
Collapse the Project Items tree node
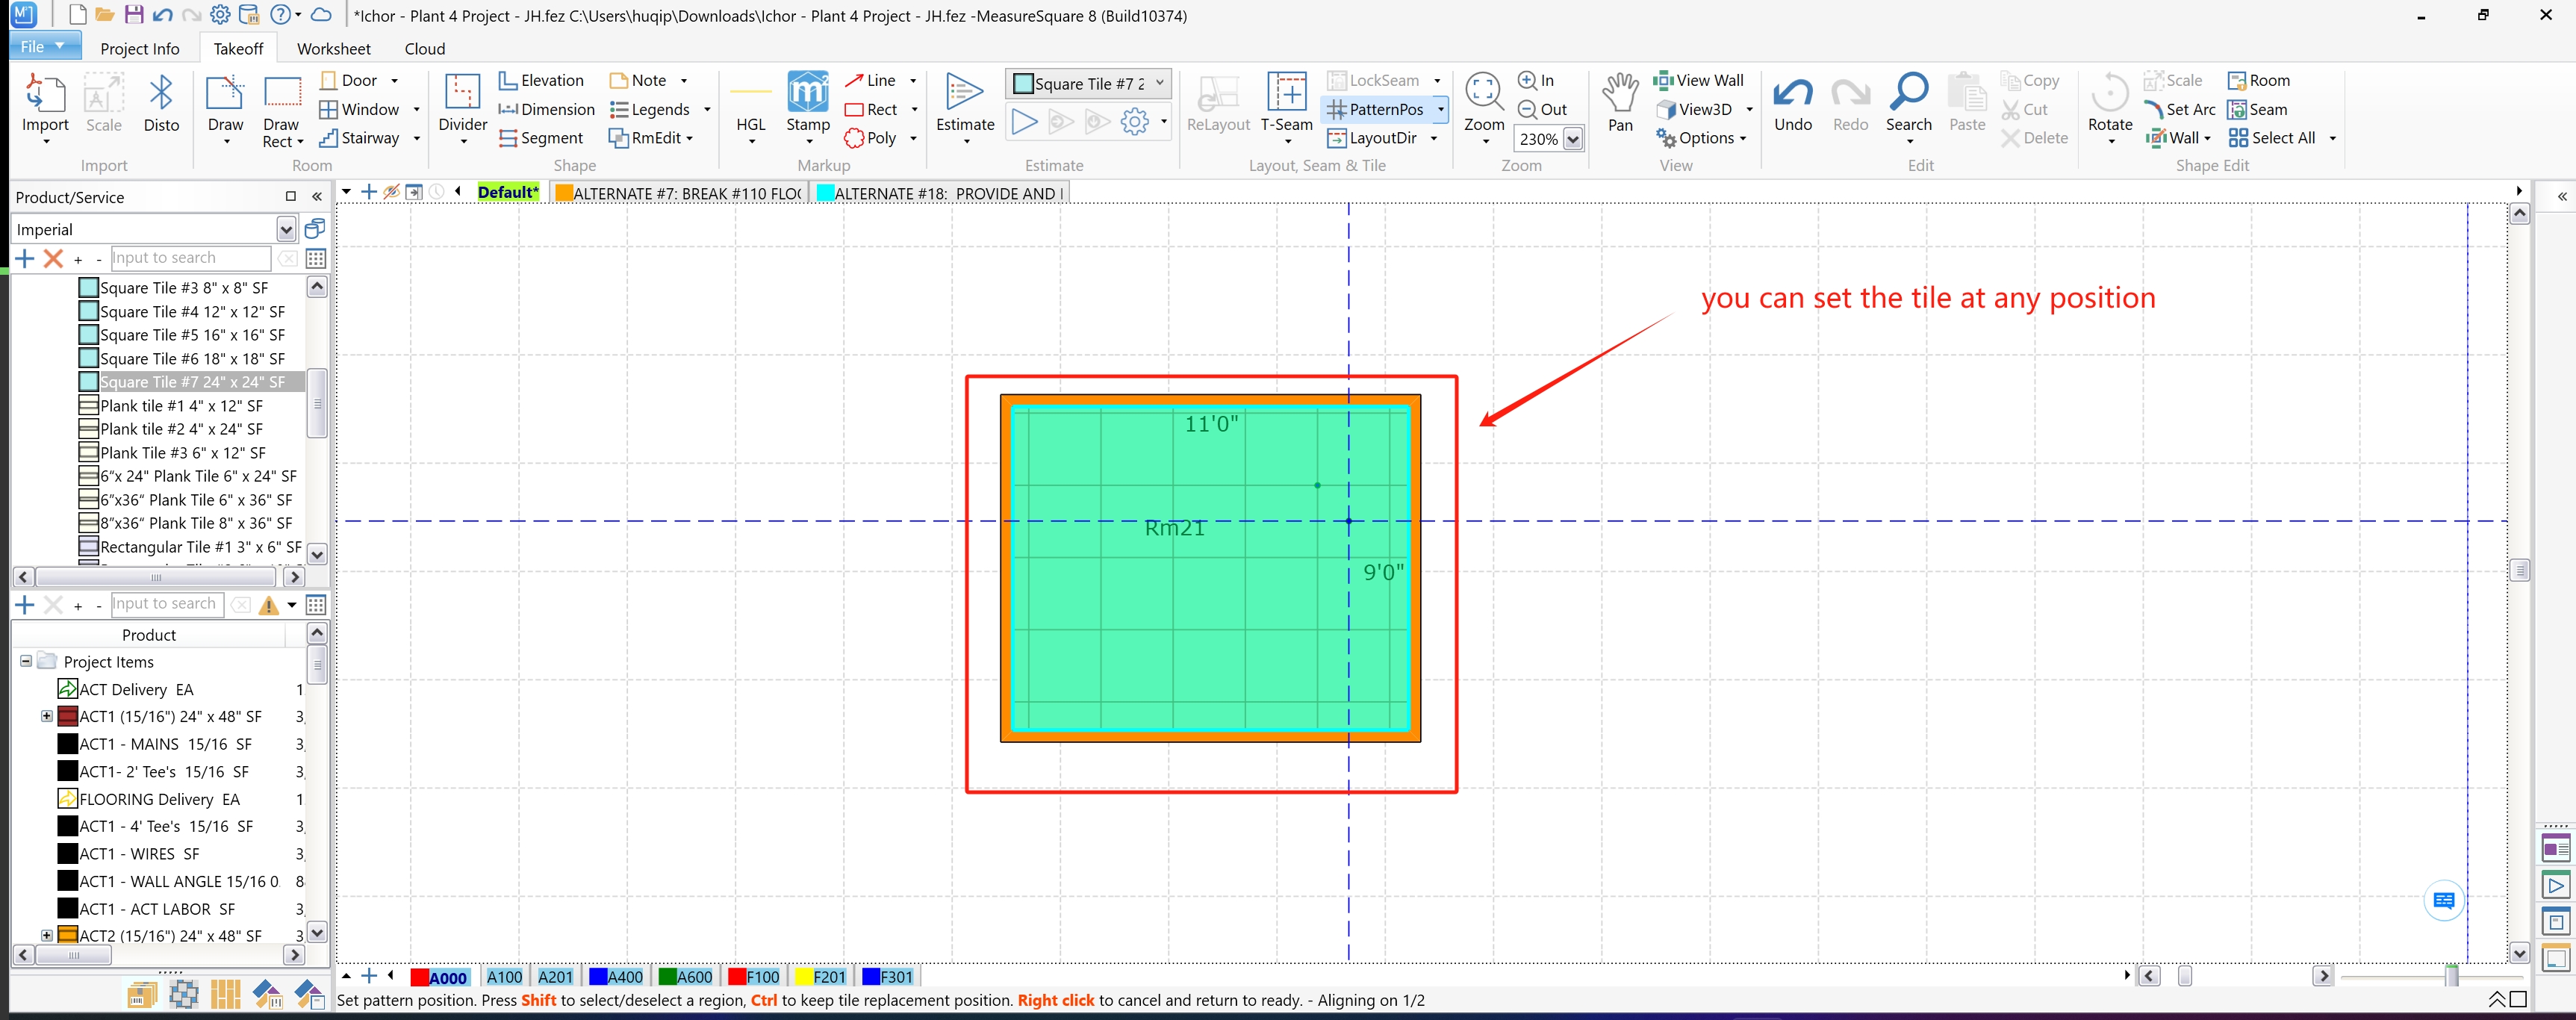click(26, 661)
